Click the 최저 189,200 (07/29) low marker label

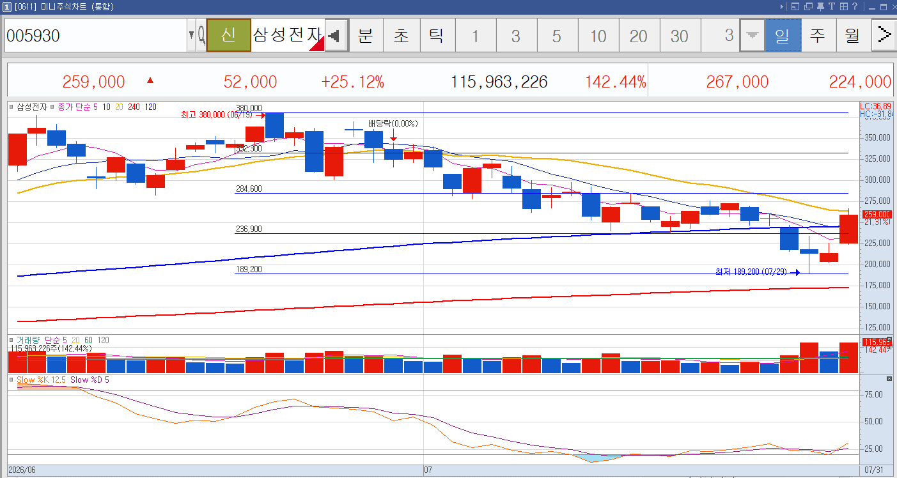pos(751,272)
